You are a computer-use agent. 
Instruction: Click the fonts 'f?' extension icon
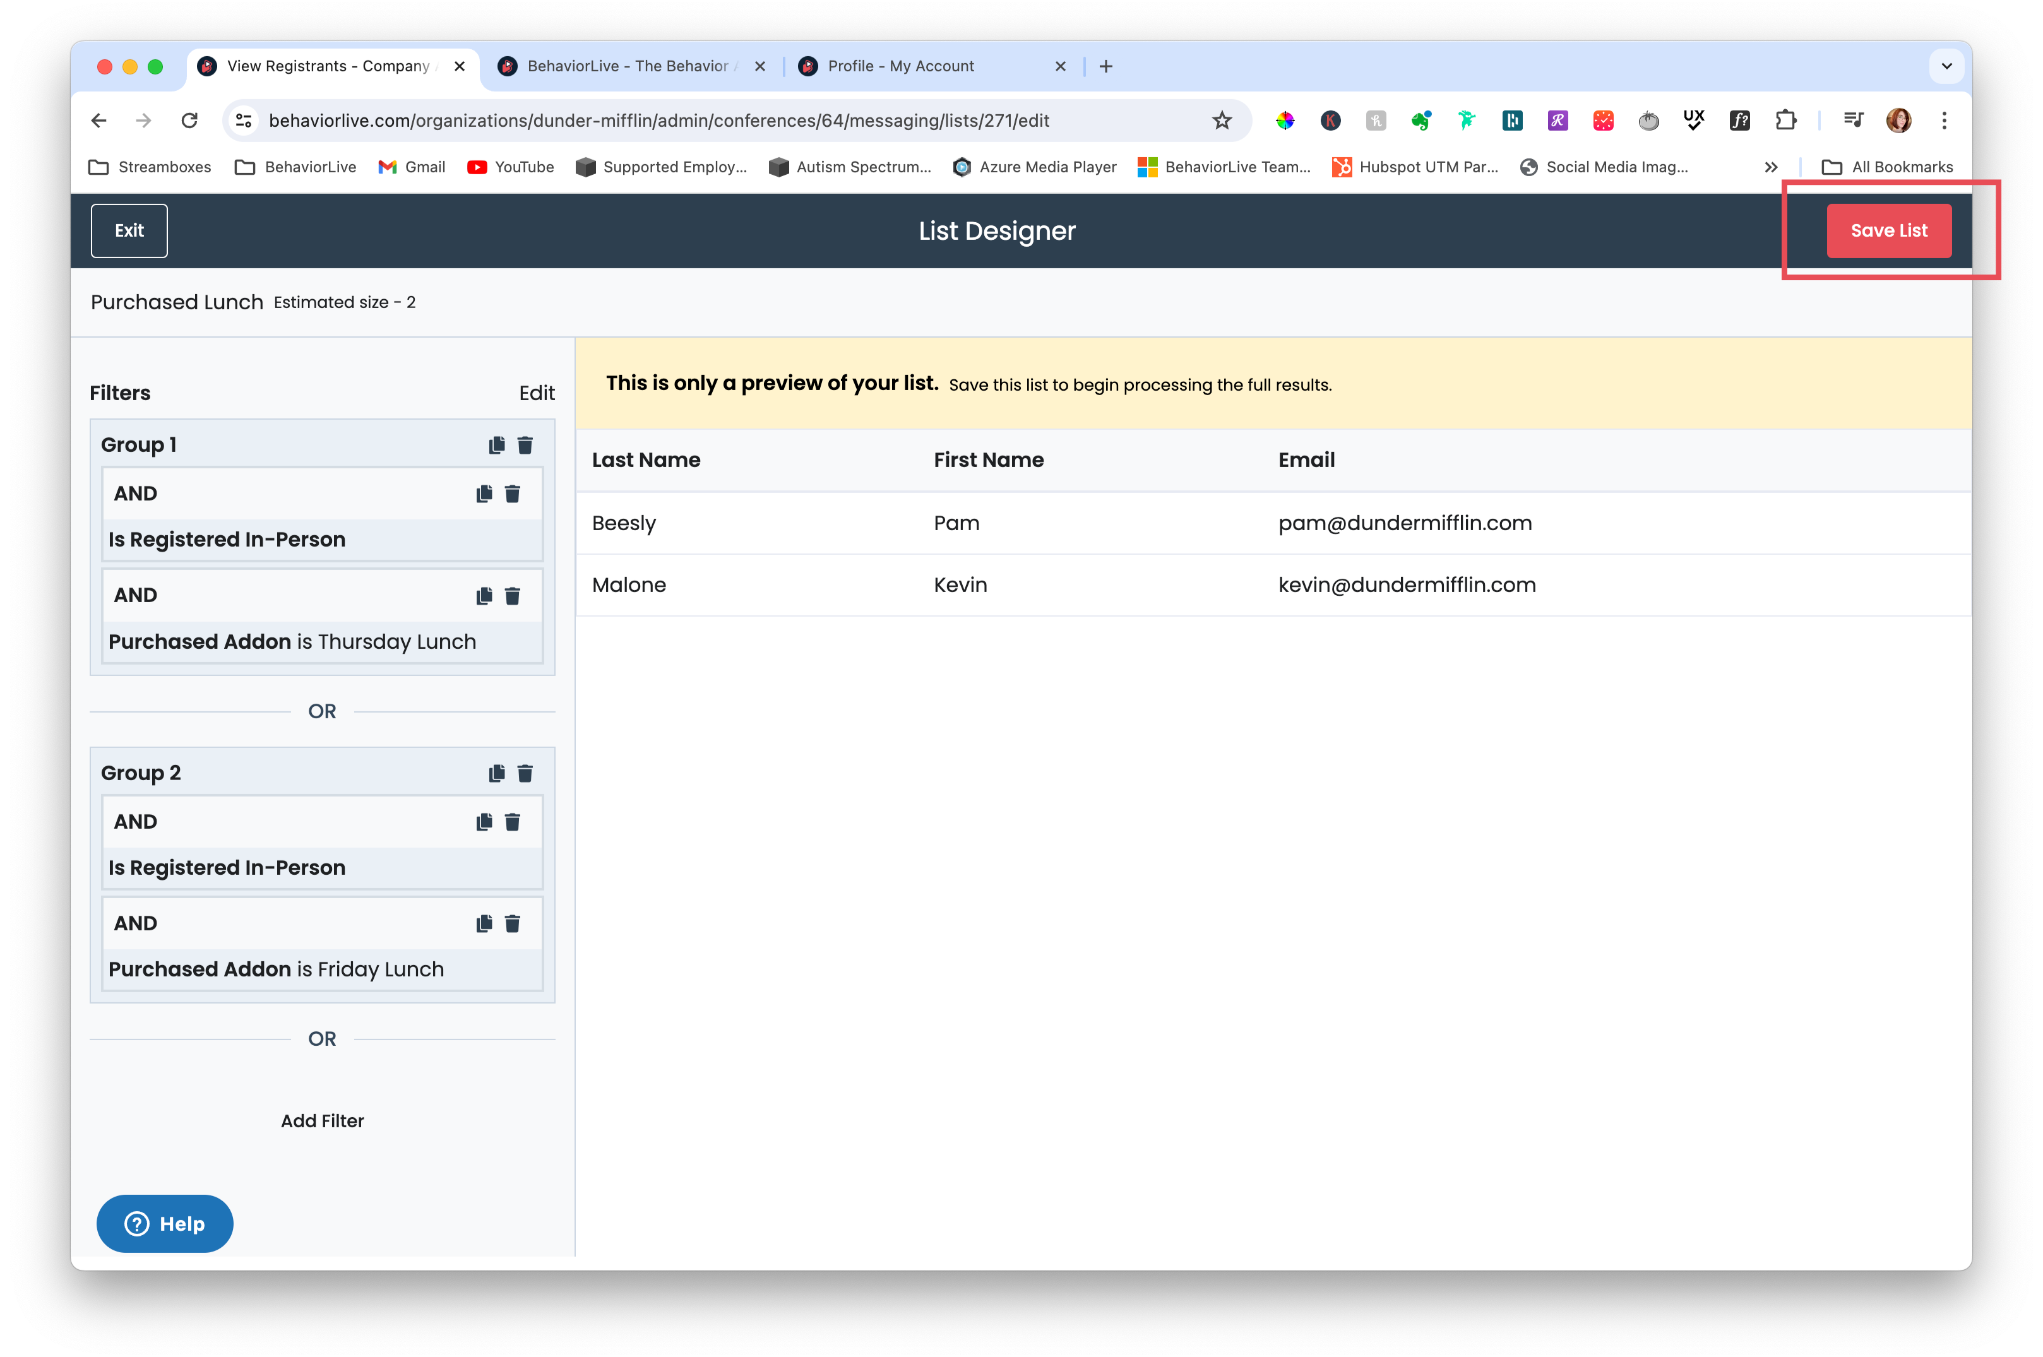point(1740,121)
